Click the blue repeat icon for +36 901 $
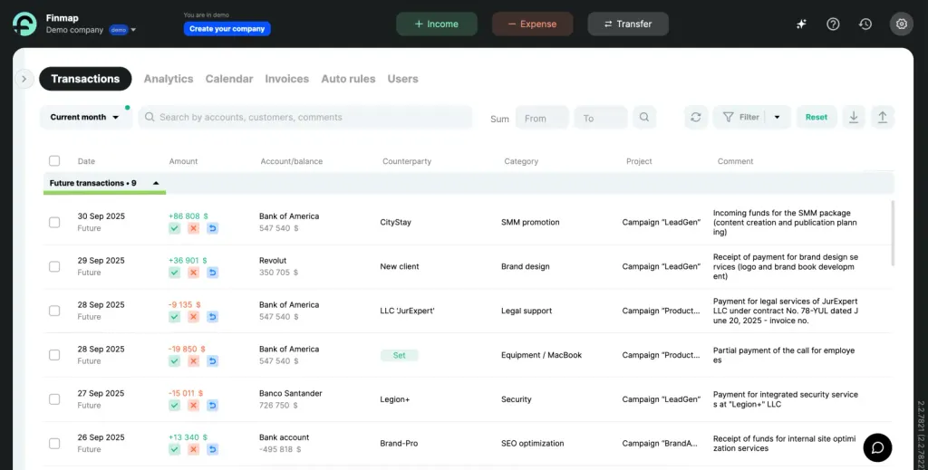Image resolution: width=928 pixels, height=470 pixels. pyautogui.click(x=212, y=273)
